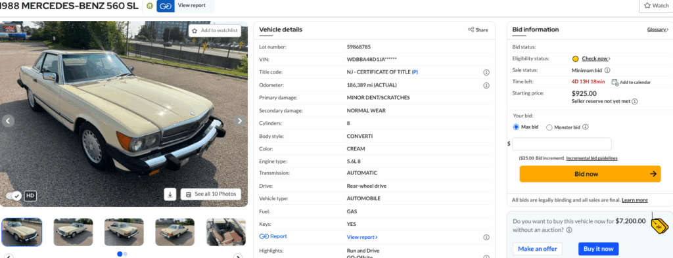Click the Share icon in Vehicle details

[471, 30]
